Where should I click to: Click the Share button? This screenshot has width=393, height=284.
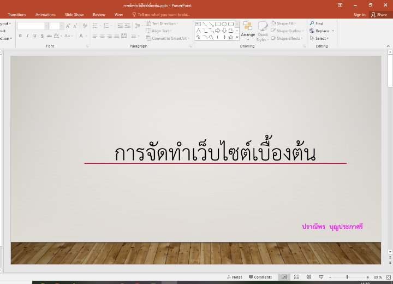(x=379, y=15)
